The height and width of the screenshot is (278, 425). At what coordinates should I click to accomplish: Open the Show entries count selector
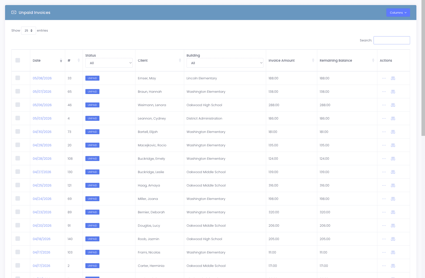point(29,31)
